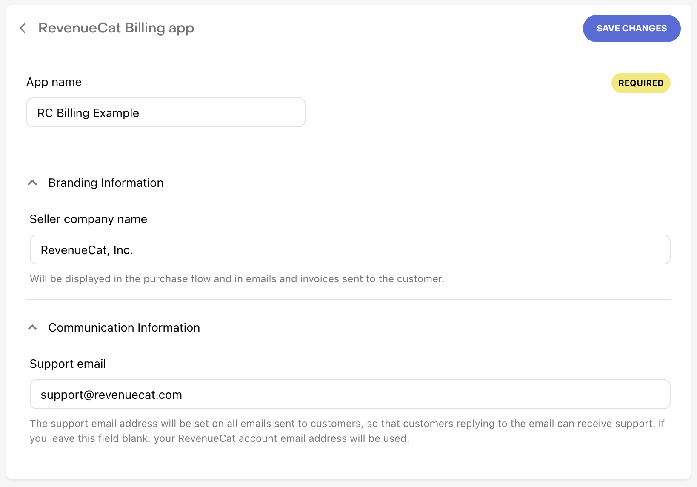Focus the Seller company name input field

tap(350, 249)
